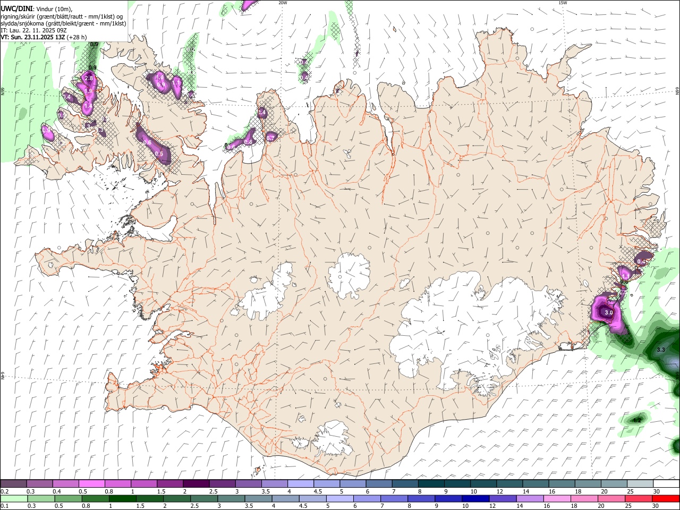Click the 0.2 label on the snow legend
The height and width of the screenshot is (510, 680).
pos(4,491)
